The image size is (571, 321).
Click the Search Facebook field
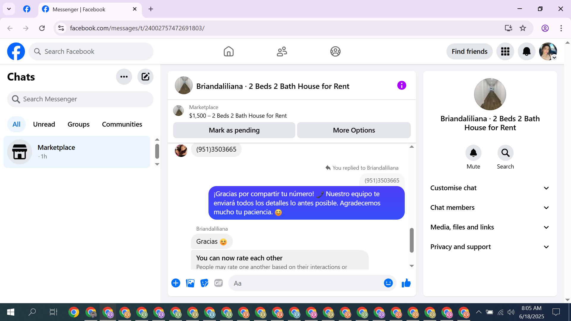[91, 51]
